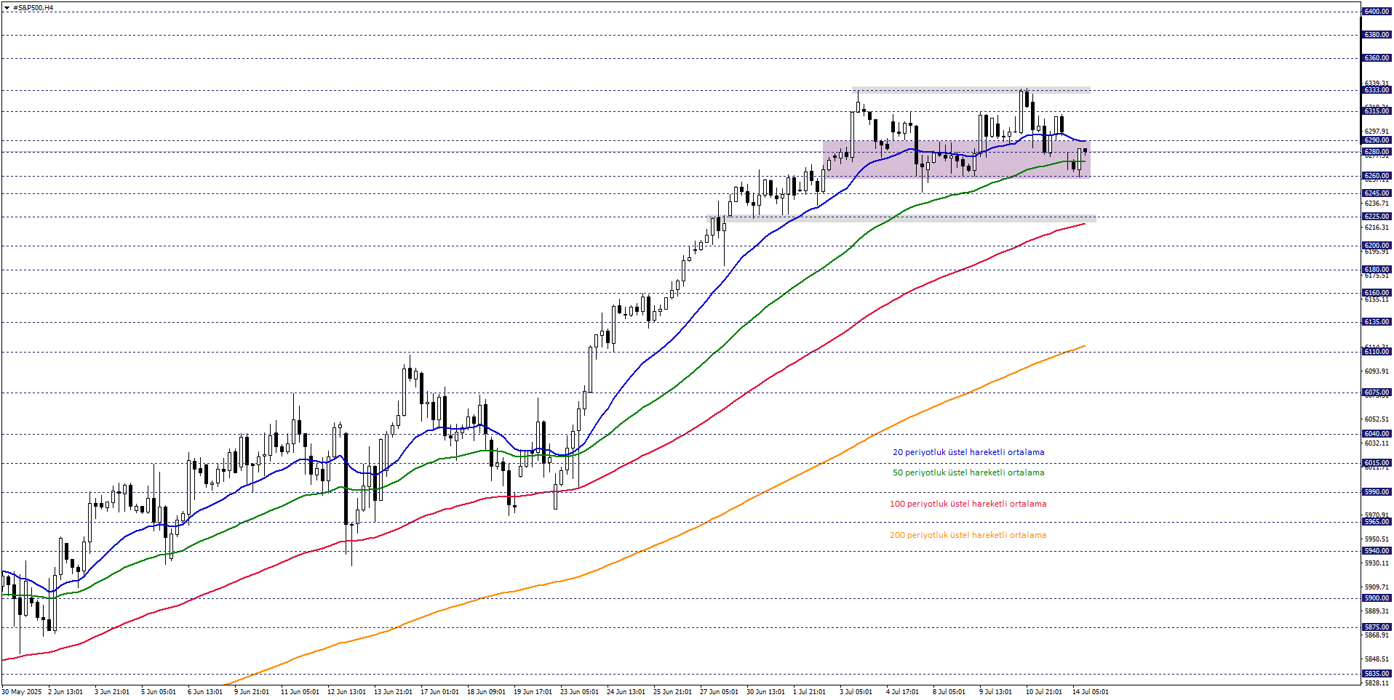Image resolution: width=1394 pixels, height=700 pixels.
Task: Click the 5900.00 price level label
Action: click(x=1377, y=598)
